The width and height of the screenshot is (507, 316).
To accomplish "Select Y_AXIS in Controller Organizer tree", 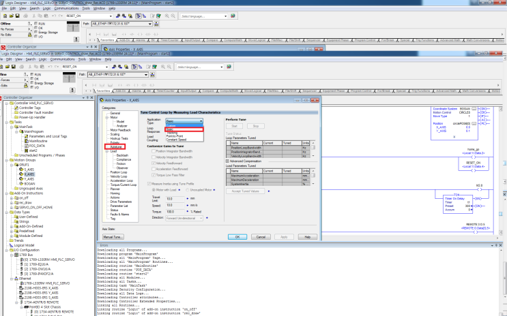I will pyautogui.click(x=29, y=179).
